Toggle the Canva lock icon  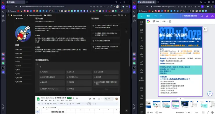[170, 21]
